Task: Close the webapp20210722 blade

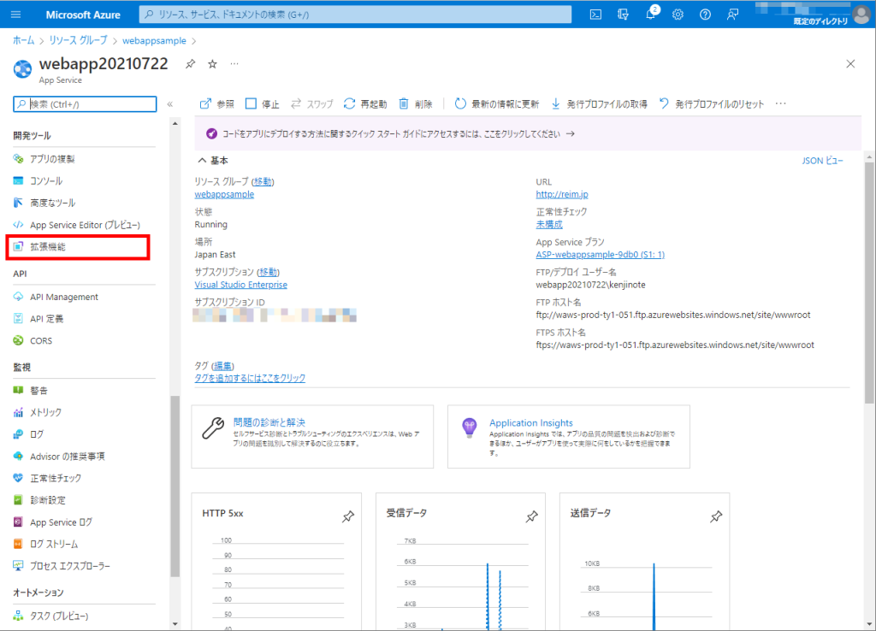Action: pyautogui.click(x=850, y=63)
